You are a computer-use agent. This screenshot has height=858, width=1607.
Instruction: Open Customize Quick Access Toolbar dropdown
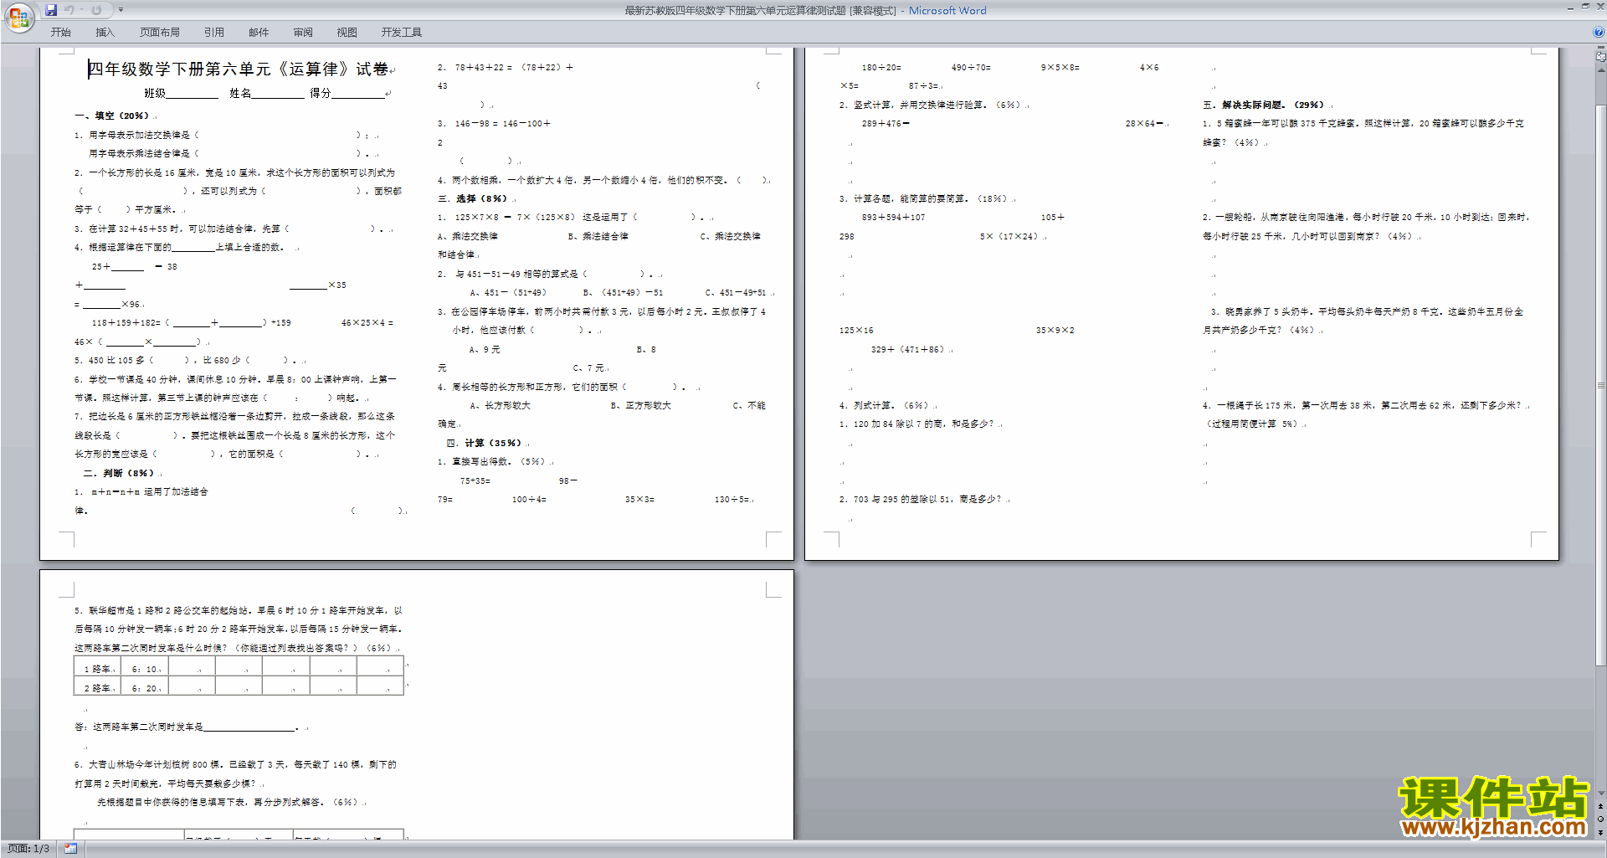pyautogui.click(x=121, y=10)
